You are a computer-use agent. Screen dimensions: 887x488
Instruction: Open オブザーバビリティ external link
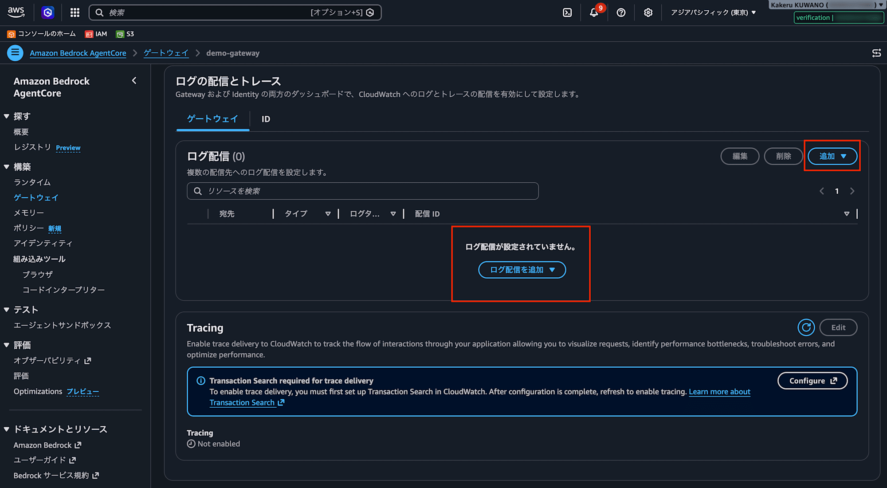click(x=52, y=361)
